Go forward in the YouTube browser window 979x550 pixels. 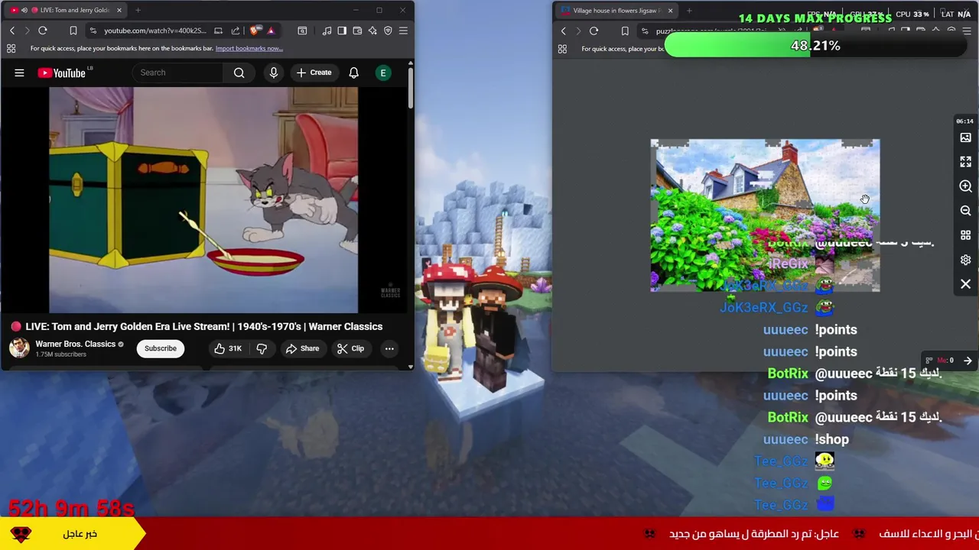28,31
